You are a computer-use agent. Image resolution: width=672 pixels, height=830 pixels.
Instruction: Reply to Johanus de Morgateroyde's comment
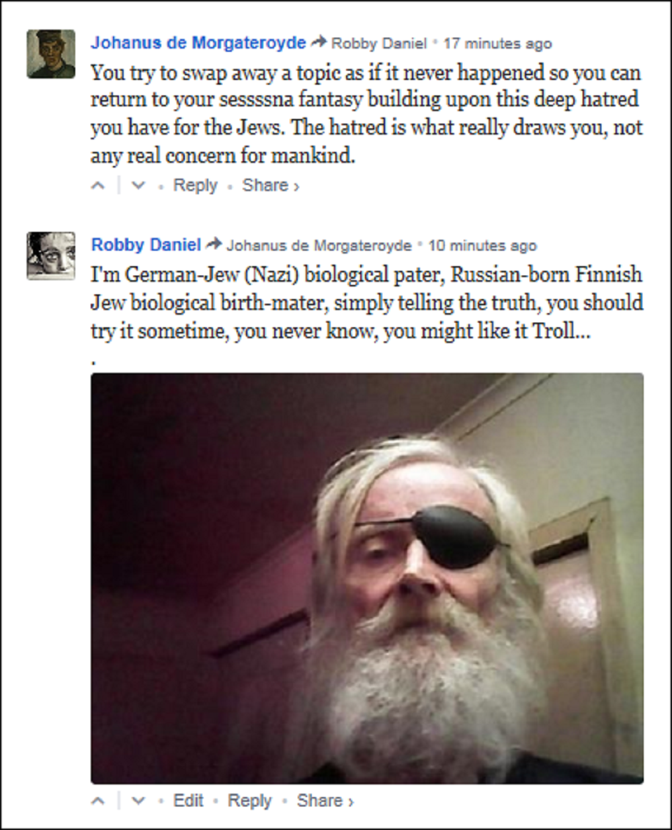click(x=195, y=185)
